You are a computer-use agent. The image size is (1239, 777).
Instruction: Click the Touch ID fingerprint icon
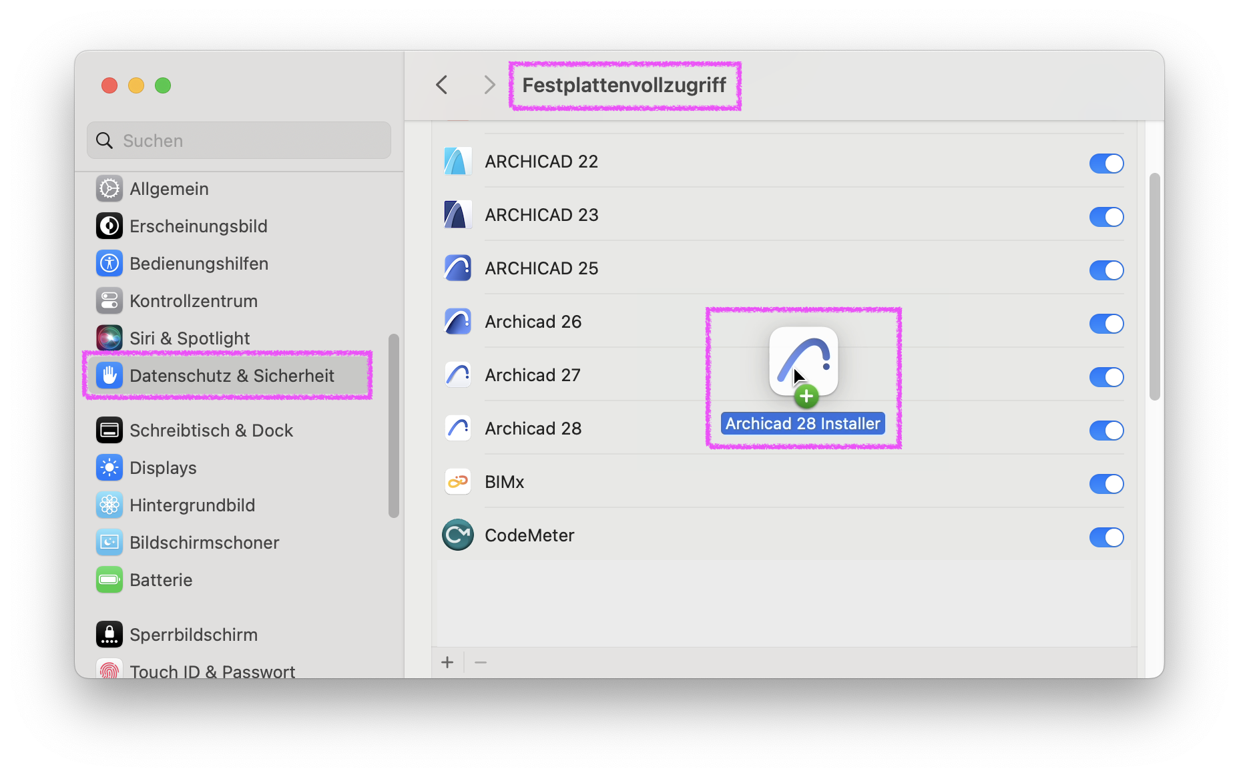tap(109, 669)
